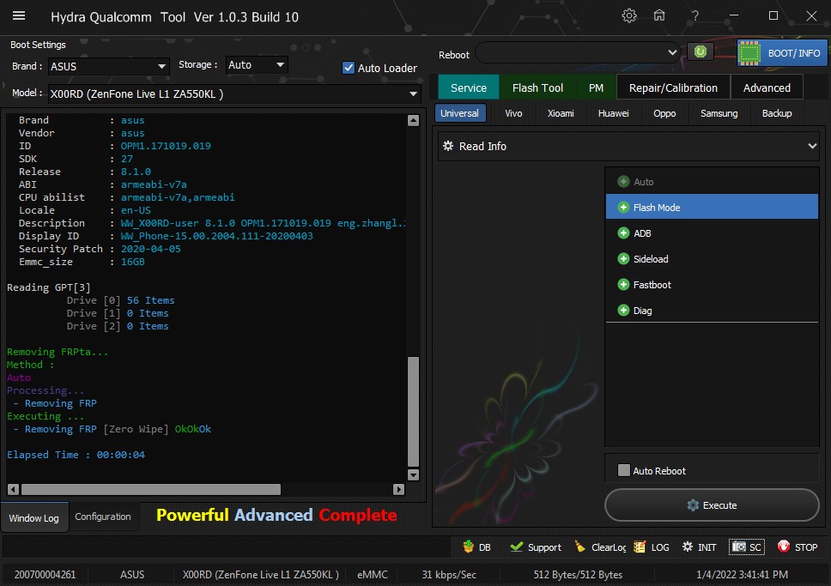Screen dimensions: 831x586
Task: Toggle the Auto Loader checkbox
Action: pos(349,68)
